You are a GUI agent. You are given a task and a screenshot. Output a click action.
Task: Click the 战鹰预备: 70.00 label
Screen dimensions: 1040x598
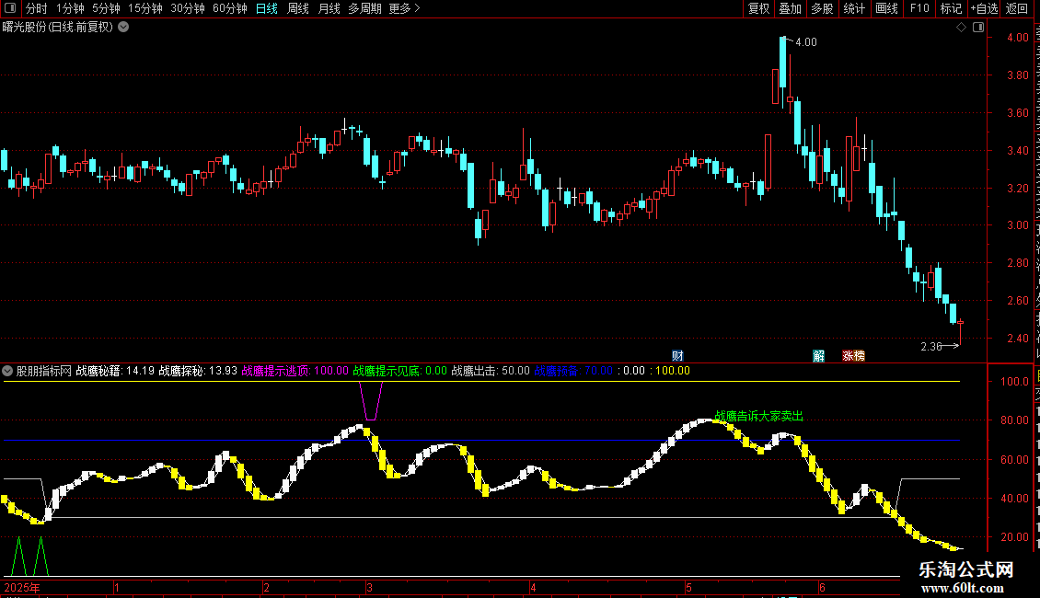pos(573,372)
